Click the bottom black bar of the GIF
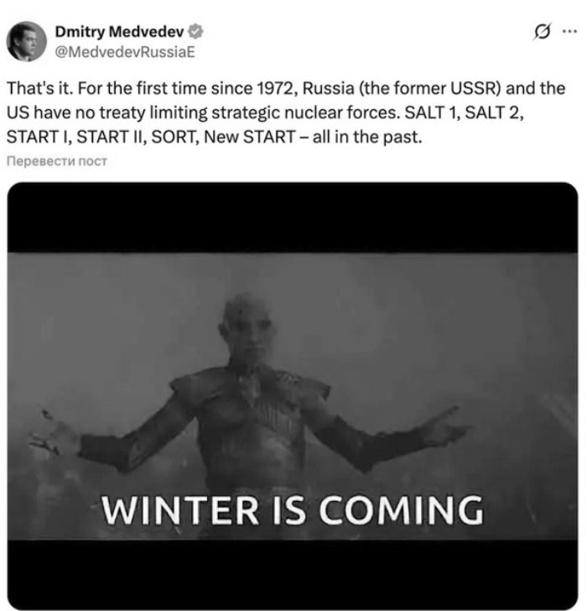The width and height of the screenshot is (587, 611). (x=293, y=575)
